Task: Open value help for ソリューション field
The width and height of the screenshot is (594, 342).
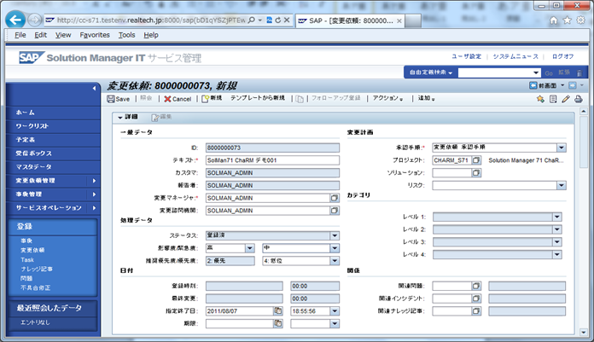Action: (476, 172)
